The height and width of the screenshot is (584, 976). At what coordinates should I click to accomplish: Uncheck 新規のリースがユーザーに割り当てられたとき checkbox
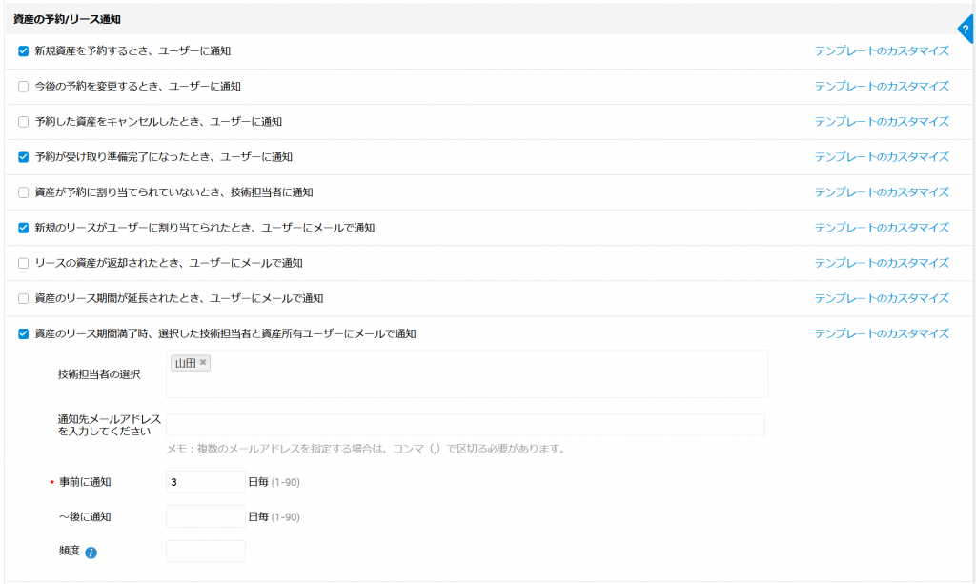(24, 229)
